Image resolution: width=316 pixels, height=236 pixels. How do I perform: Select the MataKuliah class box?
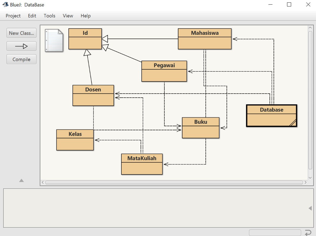point(142,164)
